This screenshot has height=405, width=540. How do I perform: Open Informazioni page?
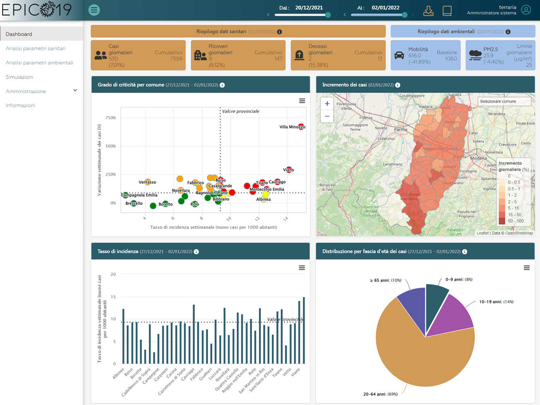point(21,105)
